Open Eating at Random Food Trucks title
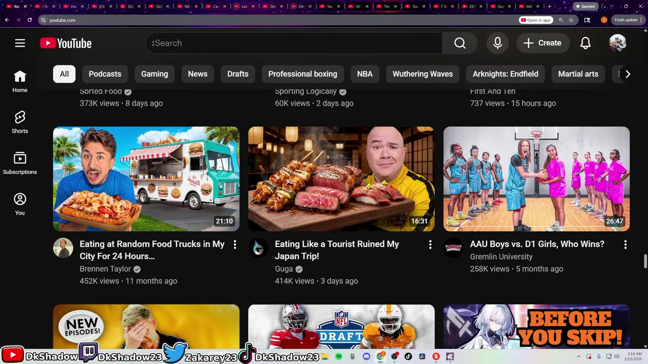Screen dimensions: 648x364 [152, 250]
